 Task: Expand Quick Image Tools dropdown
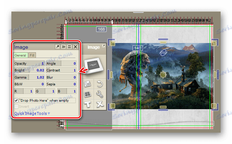pyautogui.click(x=32, y=113)
